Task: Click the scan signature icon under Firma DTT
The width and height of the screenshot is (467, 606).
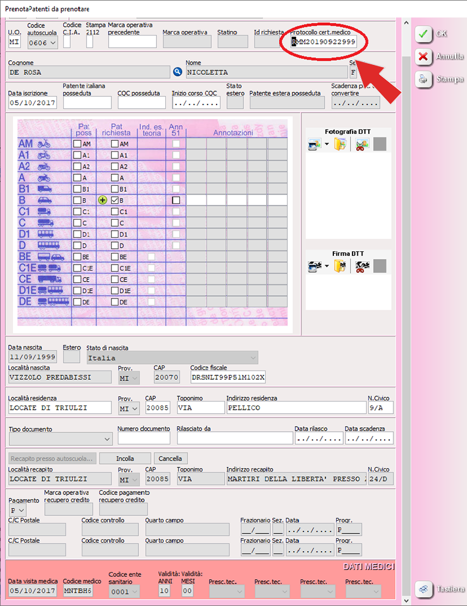Action: pos(314,266)
